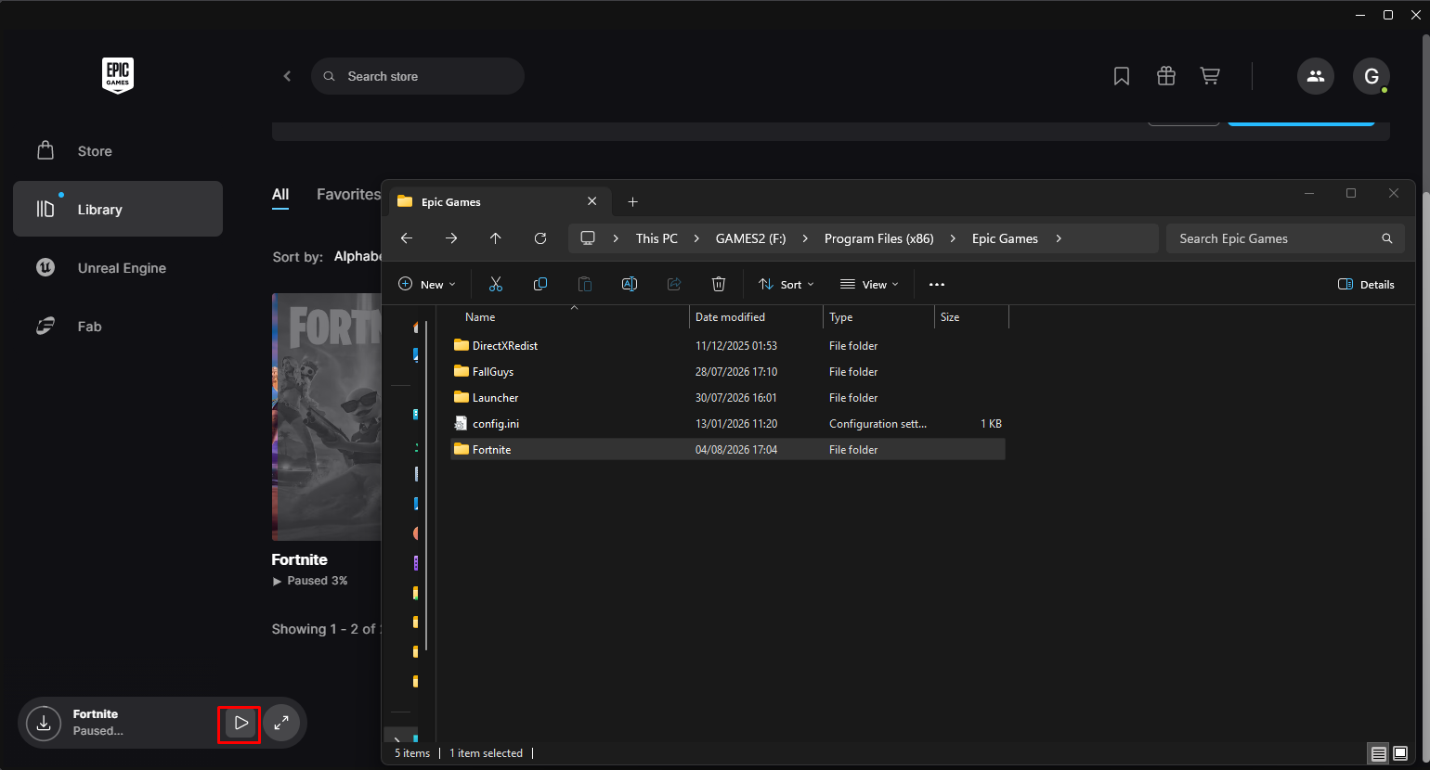Open the Fortnite cover art in Library

(x=327, y=417)
